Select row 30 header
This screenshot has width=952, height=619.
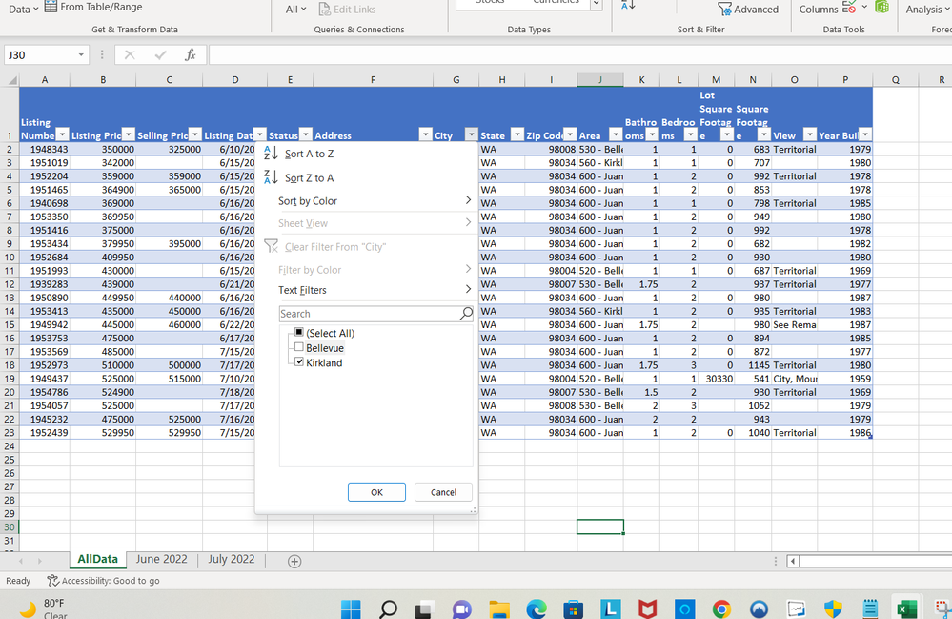10,527
